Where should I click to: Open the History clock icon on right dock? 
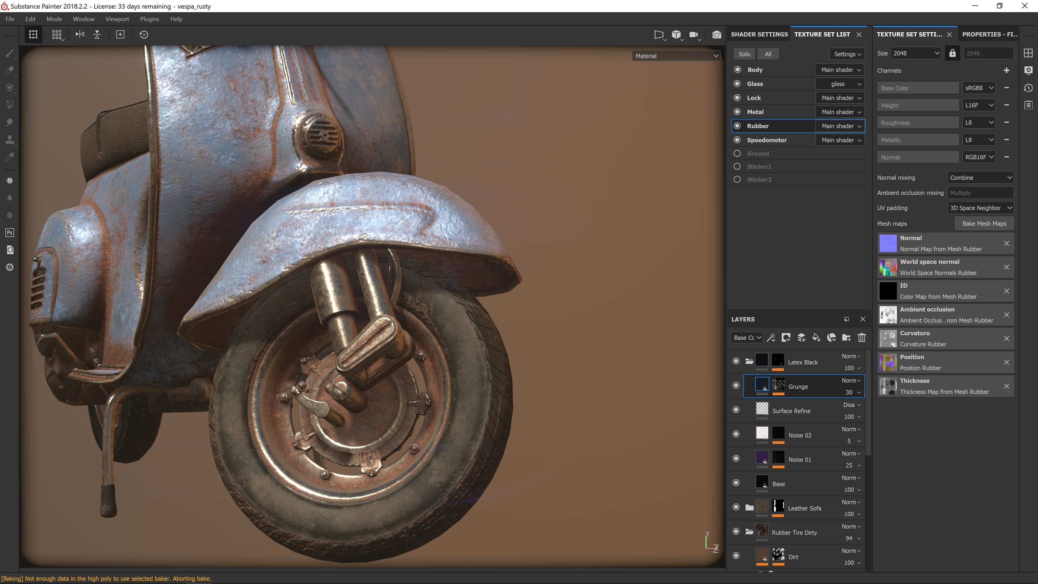click(1028, 88)
